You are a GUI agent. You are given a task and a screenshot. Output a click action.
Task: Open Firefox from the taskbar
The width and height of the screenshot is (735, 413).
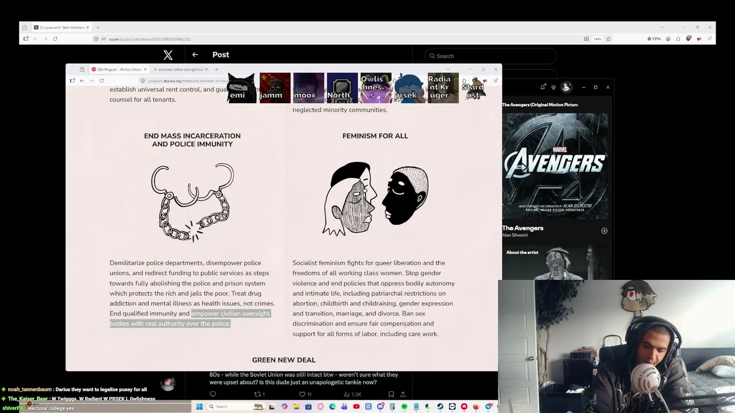coord(476,407)
